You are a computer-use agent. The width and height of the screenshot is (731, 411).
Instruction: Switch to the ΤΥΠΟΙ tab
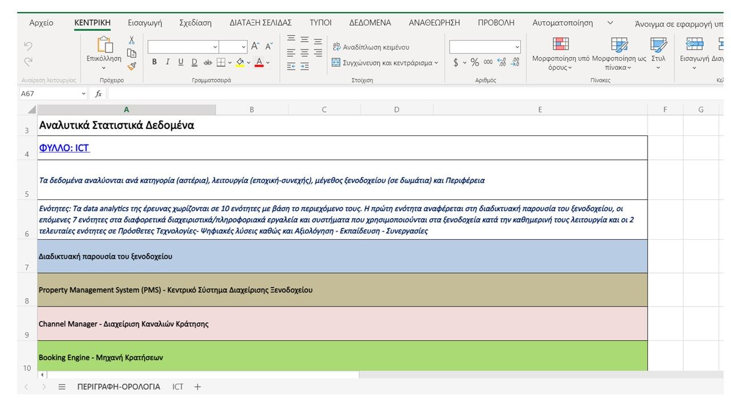[320, 23]
